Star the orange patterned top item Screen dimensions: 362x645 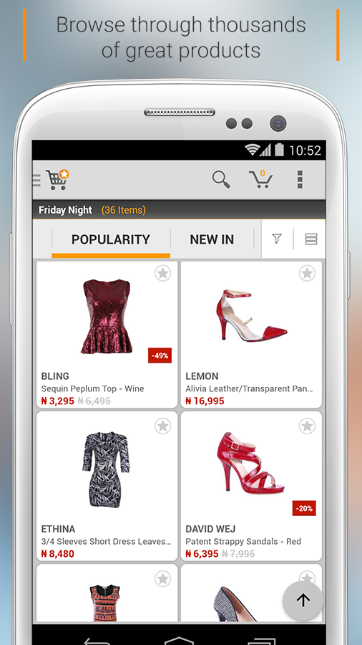163,579
